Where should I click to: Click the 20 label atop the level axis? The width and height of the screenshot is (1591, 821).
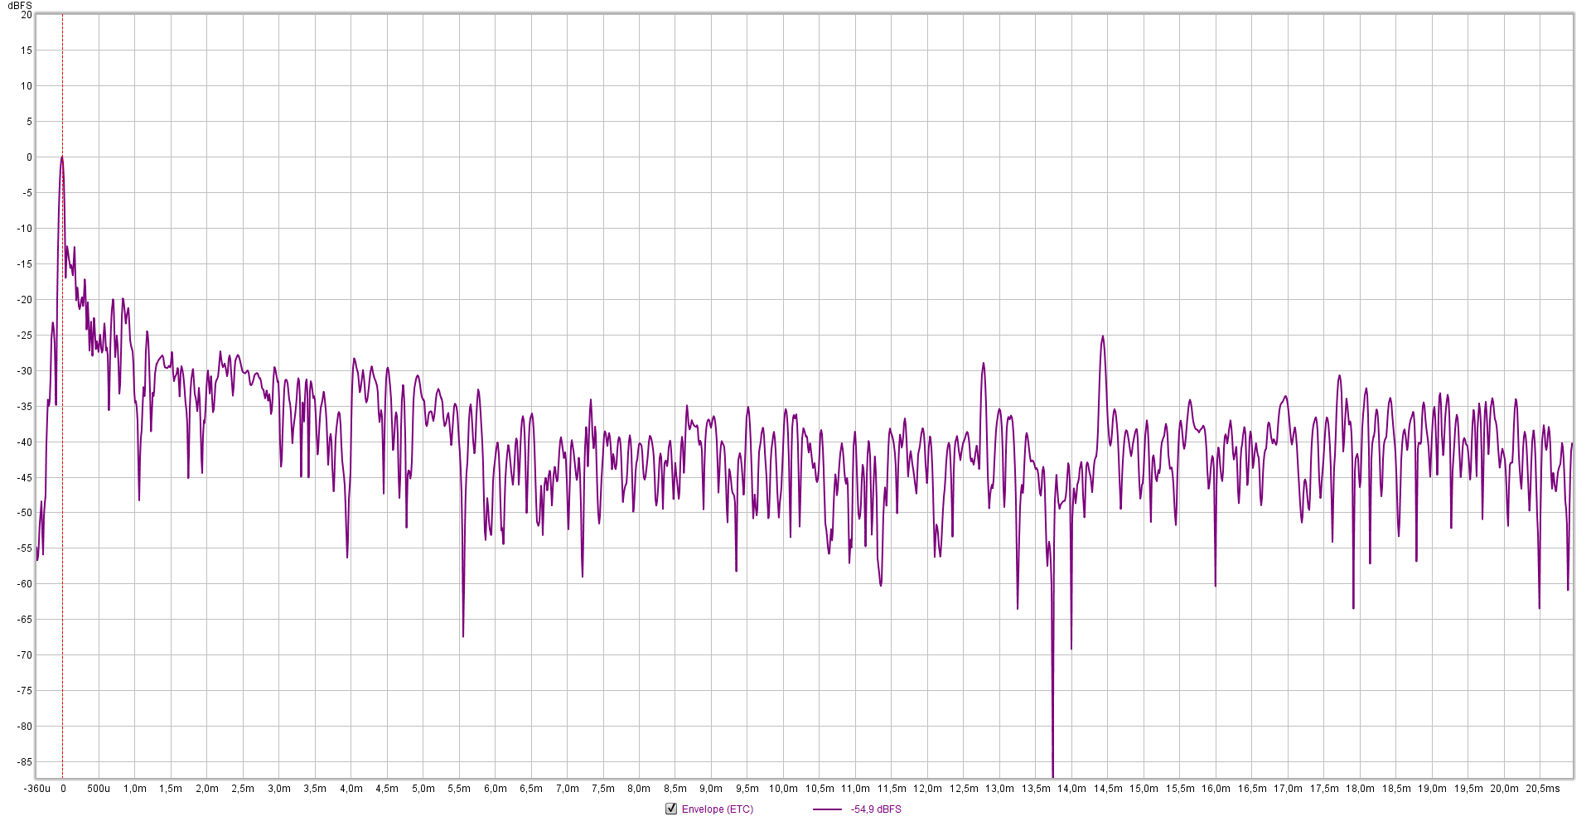(27, 15)
